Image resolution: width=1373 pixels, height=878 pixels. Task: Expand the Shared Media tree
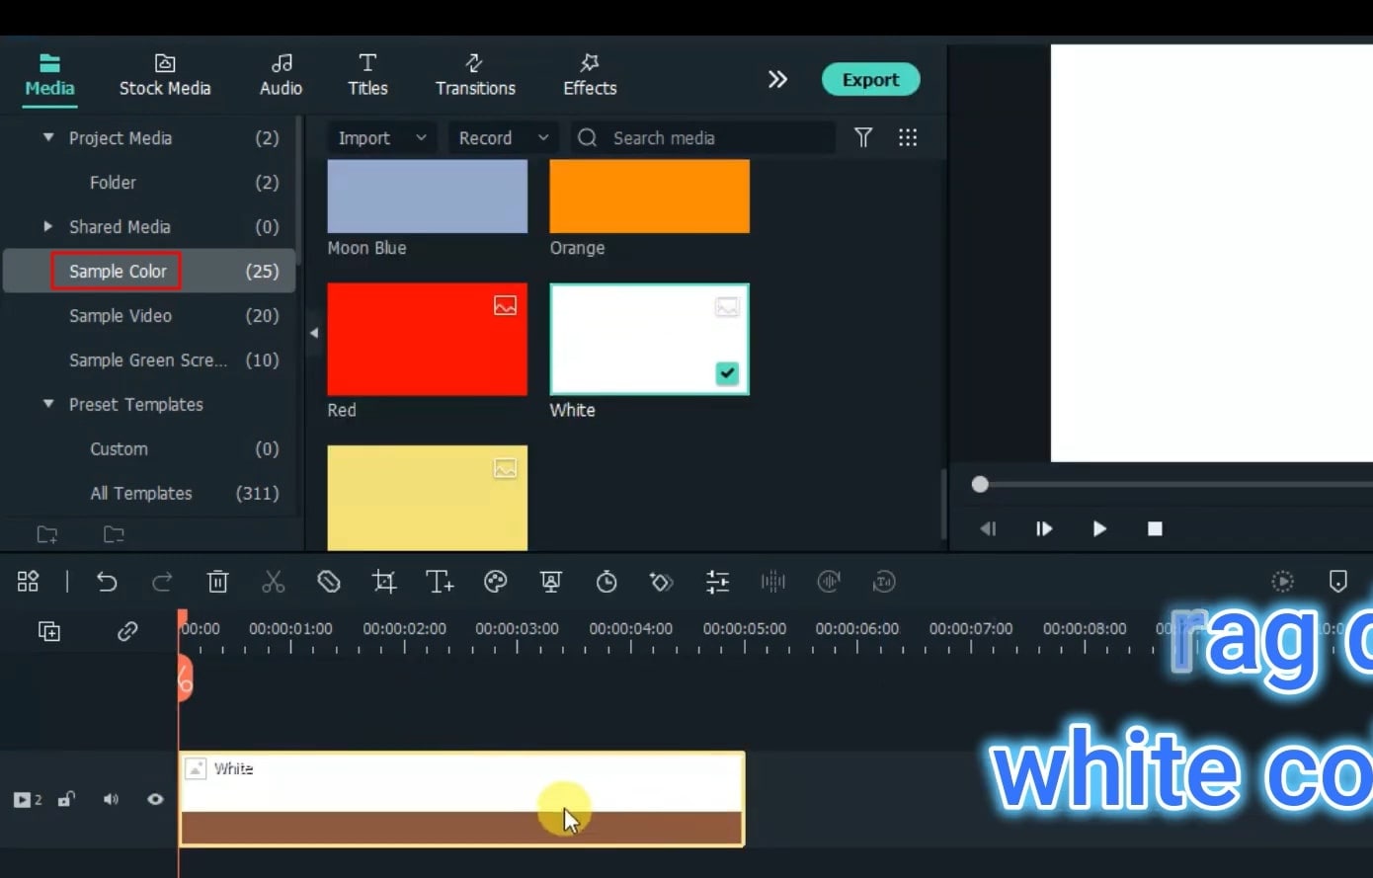[x=47, y=226]
